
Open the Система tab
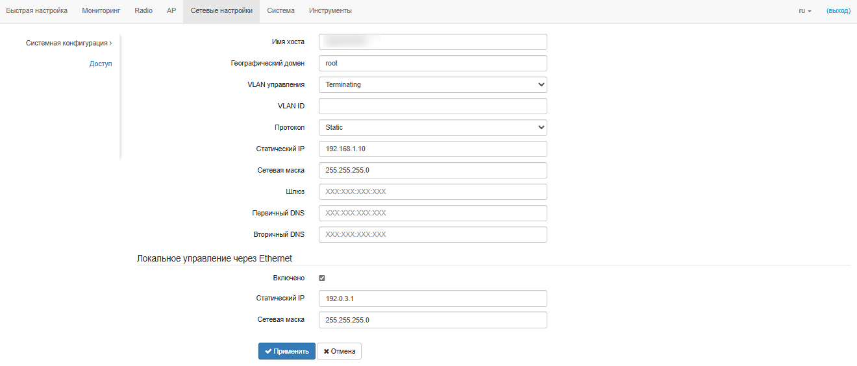point(280,11)
